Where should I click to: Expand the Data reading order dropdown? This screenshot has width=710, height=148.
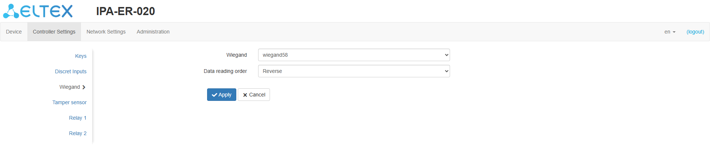pyautogui.click(x=354, y=71)
